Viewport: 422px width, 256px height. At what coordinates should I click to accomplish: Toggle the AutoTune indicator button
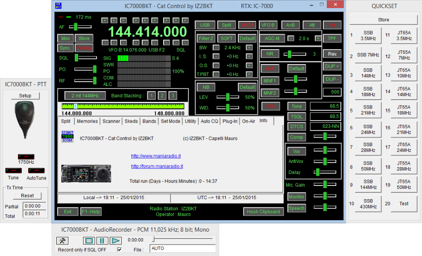click(x=36, y=171)
